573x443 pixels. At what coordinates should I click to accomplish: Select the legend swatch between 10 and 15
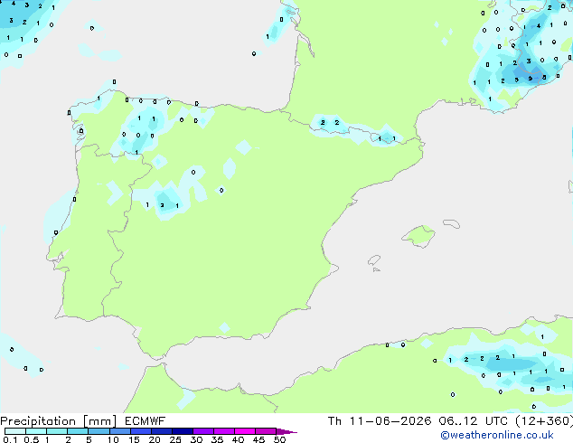coord(119,431)
